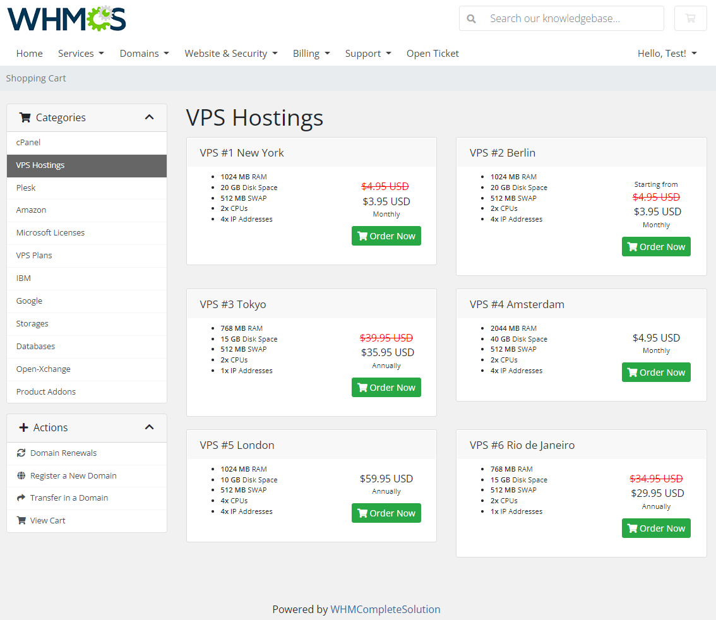Click the search magnifier icon in knowledgebase field
This screenshot has height=620, width=716.
pos(471,18)
